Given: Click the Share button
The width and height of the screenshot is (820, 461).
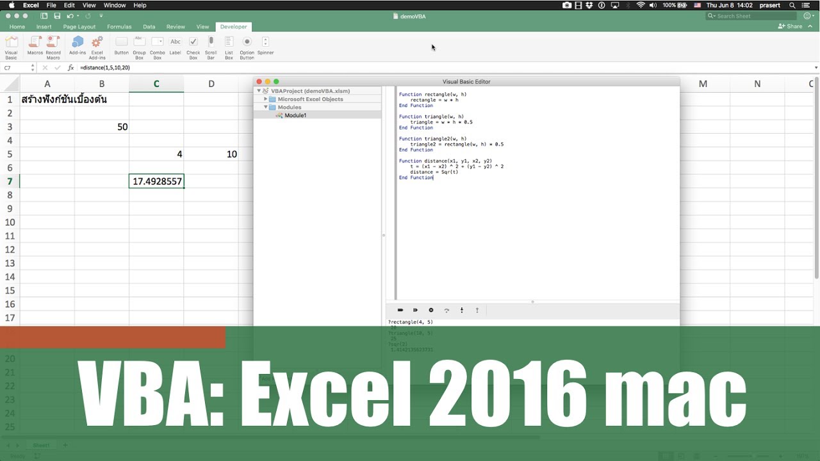Looking at the screenshot, I should click(791, 26).
